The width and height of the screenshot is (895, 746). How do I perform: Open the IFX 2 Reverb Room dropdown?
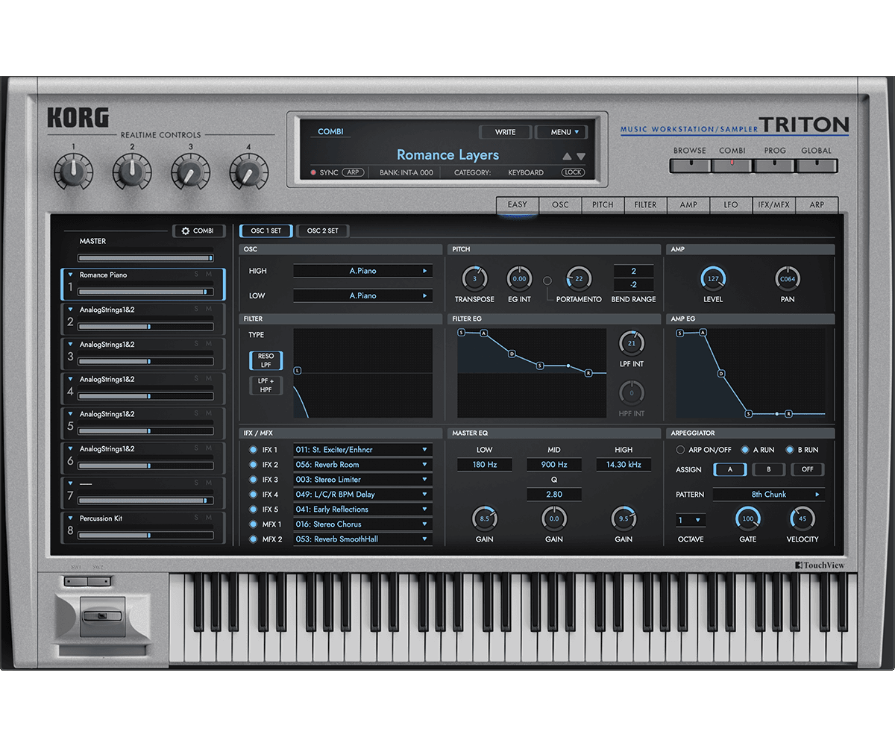point(362,465)
